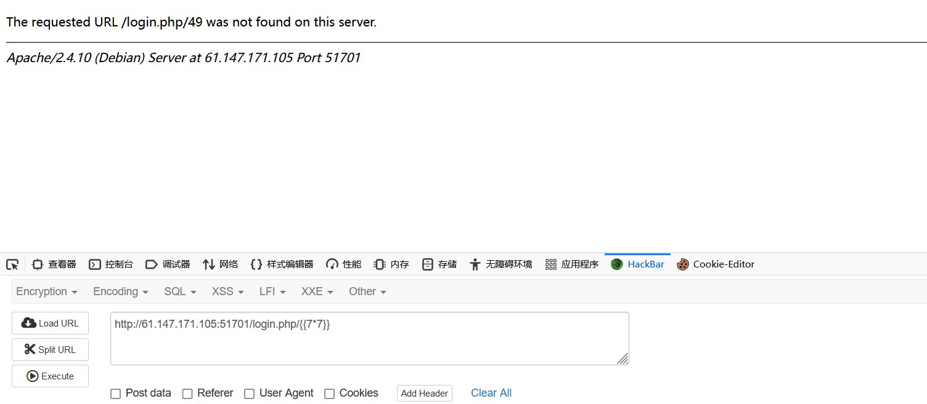Open the Debugger (调试器) panel
The image size is (927, 404).
[168, 264]
